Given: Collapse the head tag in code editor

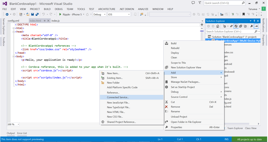Looking at the screenshot, I should 13,32.
